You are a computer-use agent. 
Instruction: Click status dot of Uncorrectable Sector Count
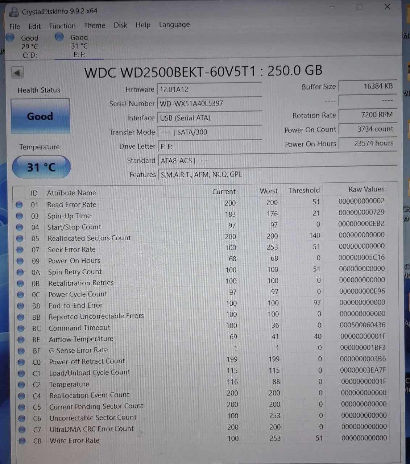22,418
